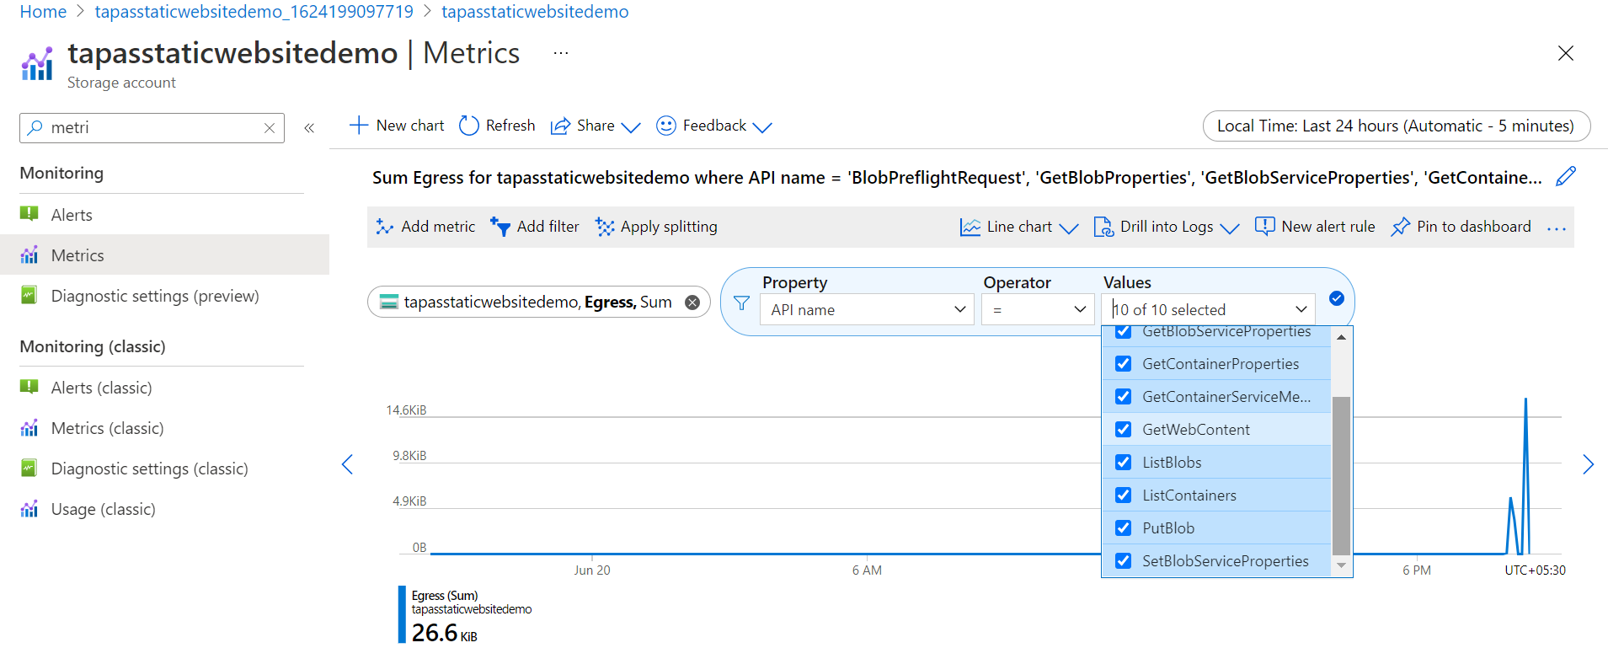Uncheck PutBlob value
This screenshot has height=648, width=1608.
[x=1124, y=528]
